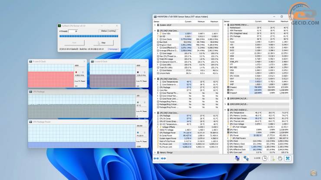Click the P-core 0 Clock graph window icon
The image size is (321, 180).
click(x=30, y=61)
